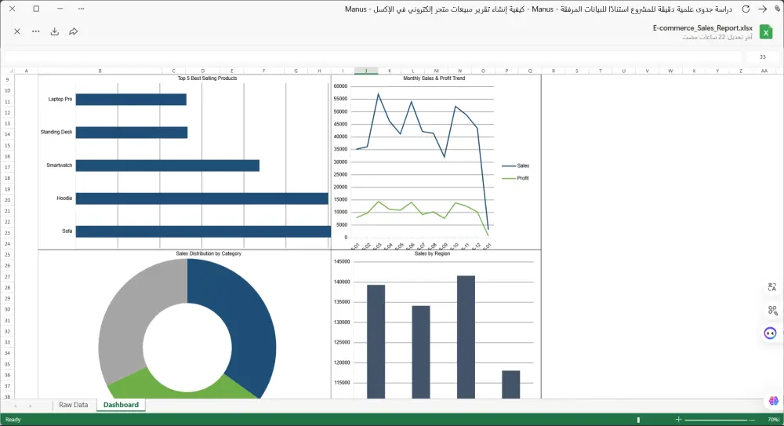784x426 pixels.
Task: Click the tallest bar in Sales by Region
Action: pyautogui.click(x=466, y=337)
